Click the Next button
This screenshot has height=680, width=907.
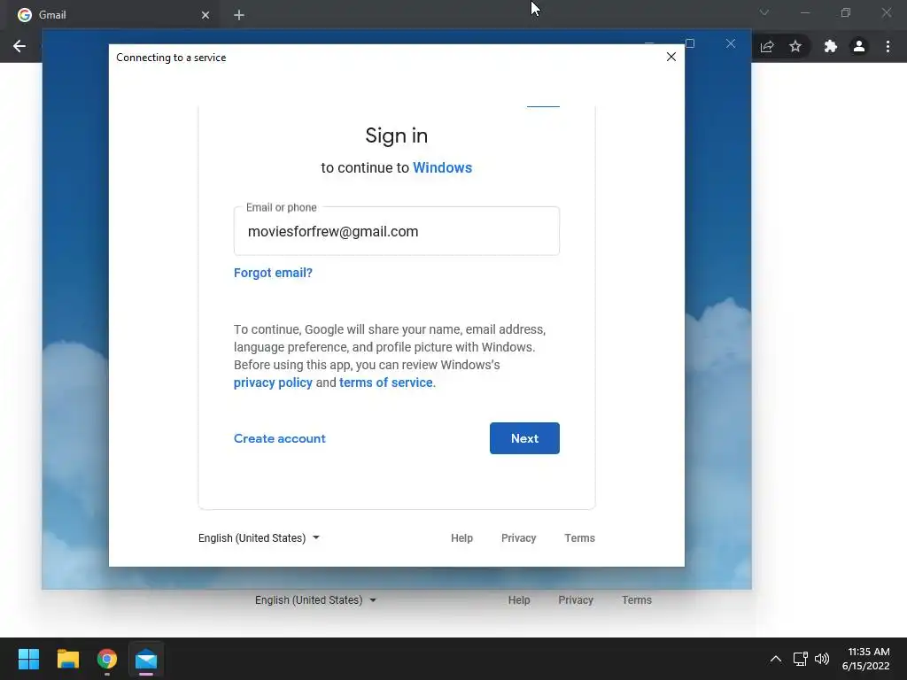[x=524, y=438]
